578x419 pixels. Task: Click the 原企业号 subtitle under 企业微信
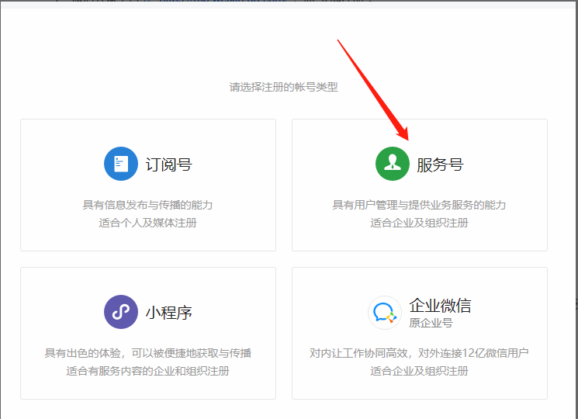431,323
